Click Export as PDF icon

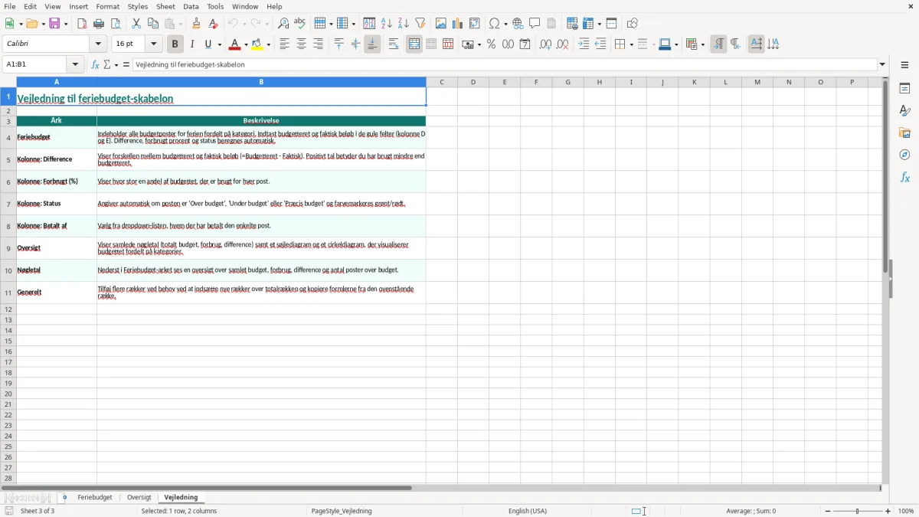point(82,24)
